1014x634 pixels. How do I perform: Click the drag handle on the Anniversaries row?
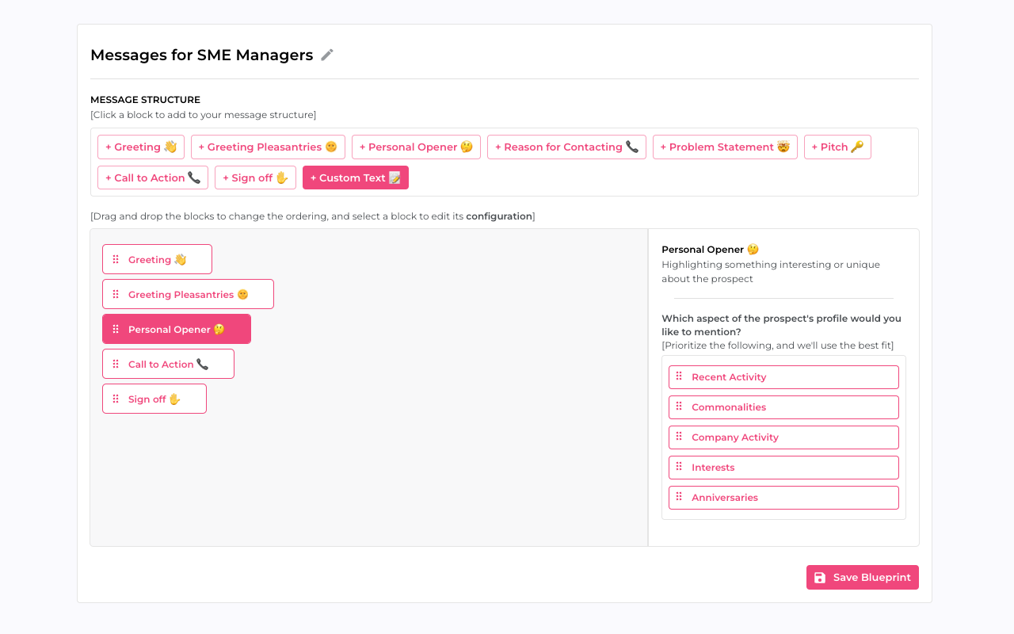pyautogui.click(x=679, y=497)
